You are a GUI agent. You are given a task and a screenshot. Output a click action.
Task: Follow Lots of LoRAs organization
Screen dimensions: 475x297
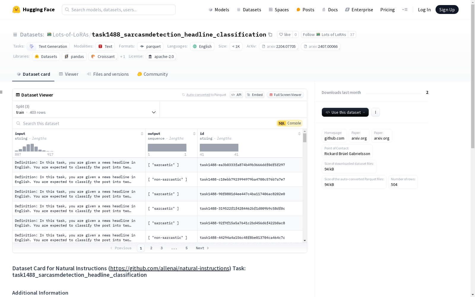(x=324, y=34)
